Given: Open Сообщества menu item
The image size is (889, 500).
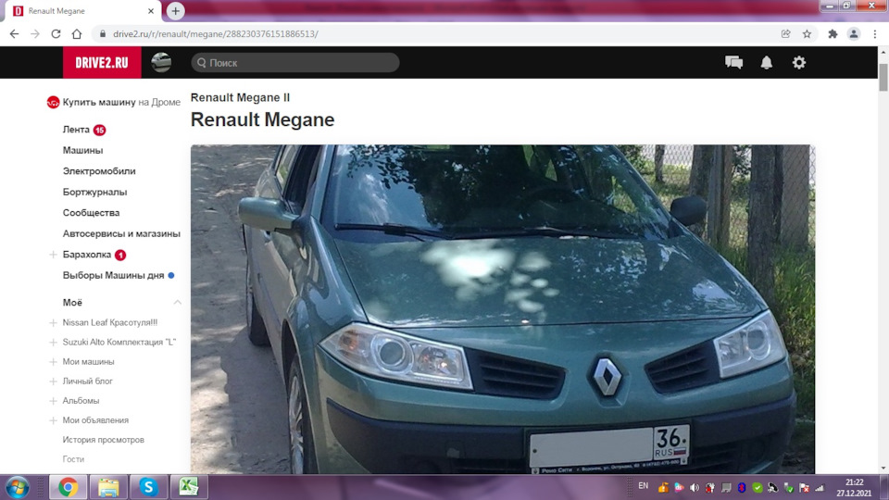Looking at the screenshot, I should tap(92, 213).
